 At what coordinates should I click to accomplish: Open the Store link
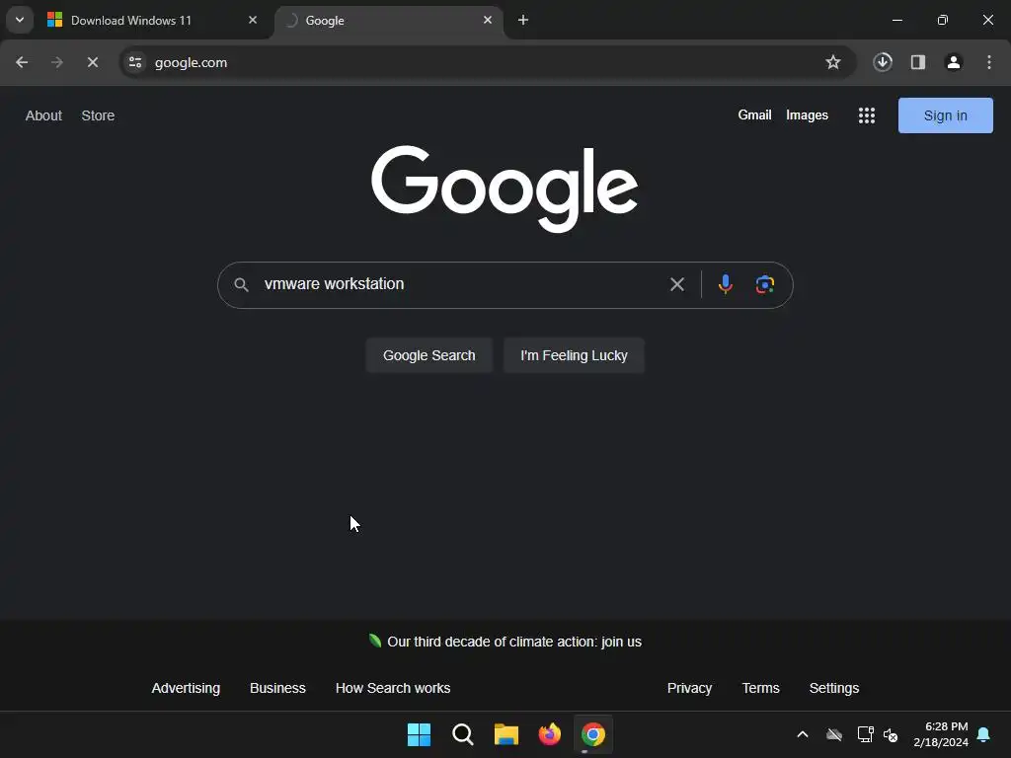coord(98,115)
